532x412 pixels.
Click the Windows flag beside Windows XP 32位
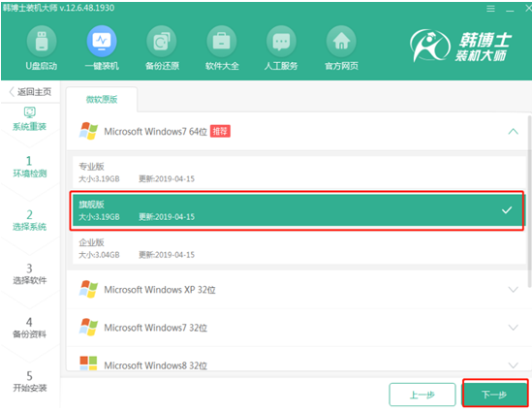point(88,289)
